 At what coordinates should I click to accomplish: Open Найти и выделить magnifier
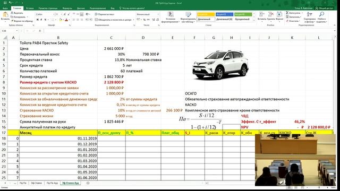(x=321, y=18)
